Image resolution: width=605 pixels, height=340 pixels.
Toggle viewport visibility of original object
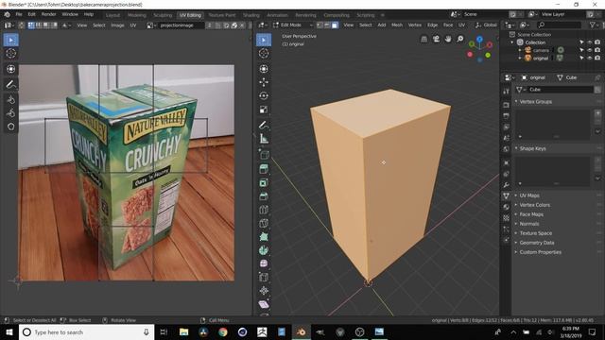coord(590,59)
